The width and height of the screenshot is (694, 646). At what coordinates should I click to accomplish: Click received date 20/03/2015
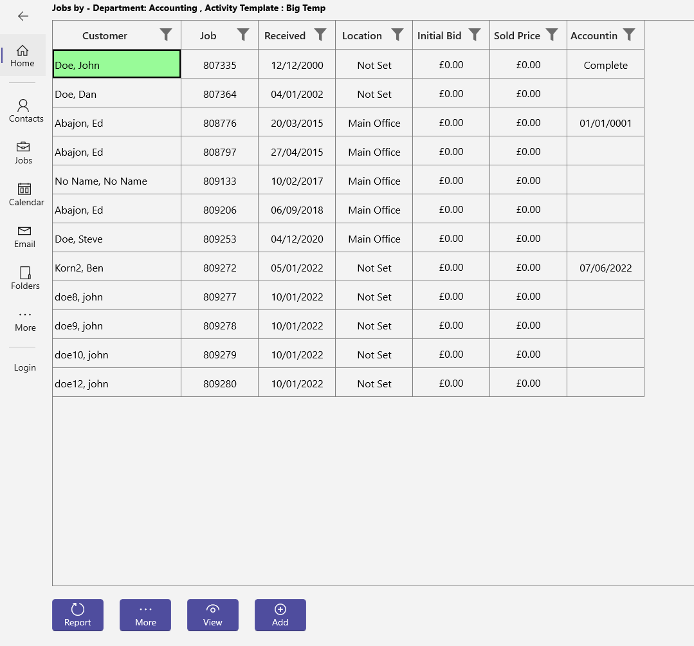coord(297,123)
